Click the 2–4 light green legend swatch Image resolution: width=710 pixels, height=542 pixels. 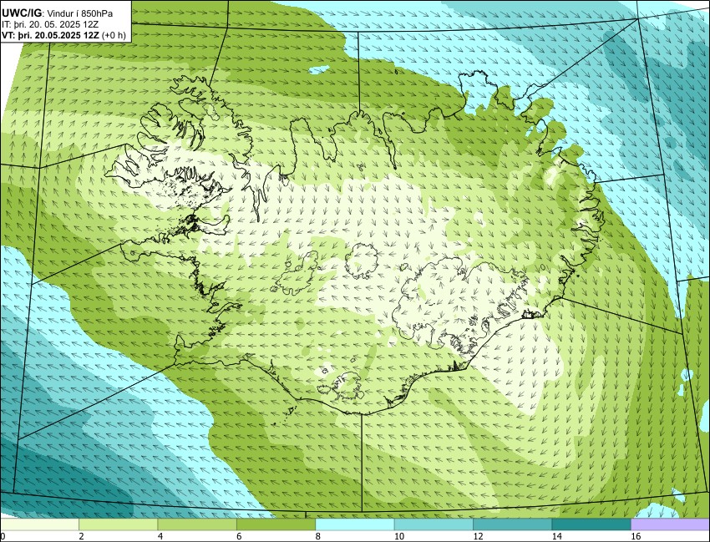pos(118,524)
